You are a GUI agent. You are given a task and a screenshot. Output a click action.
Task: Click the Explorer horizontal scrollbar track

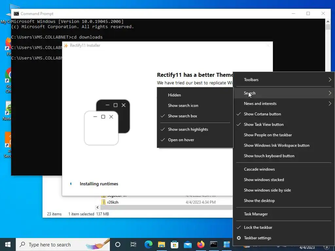click(167, 207)
